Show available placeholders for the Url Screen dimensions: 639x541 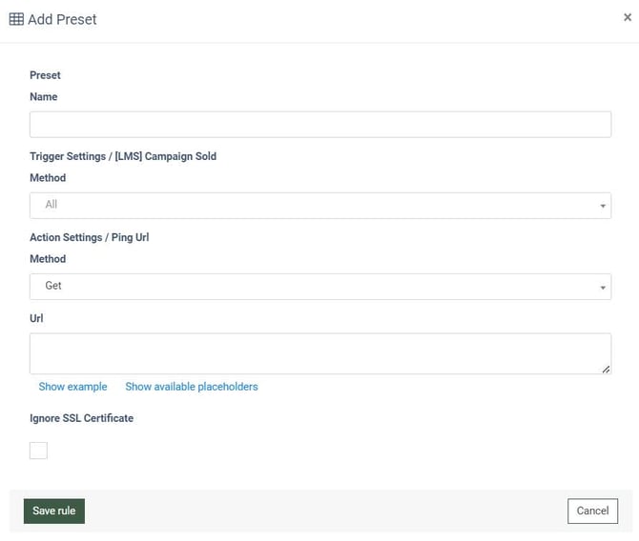coord(192,387)
